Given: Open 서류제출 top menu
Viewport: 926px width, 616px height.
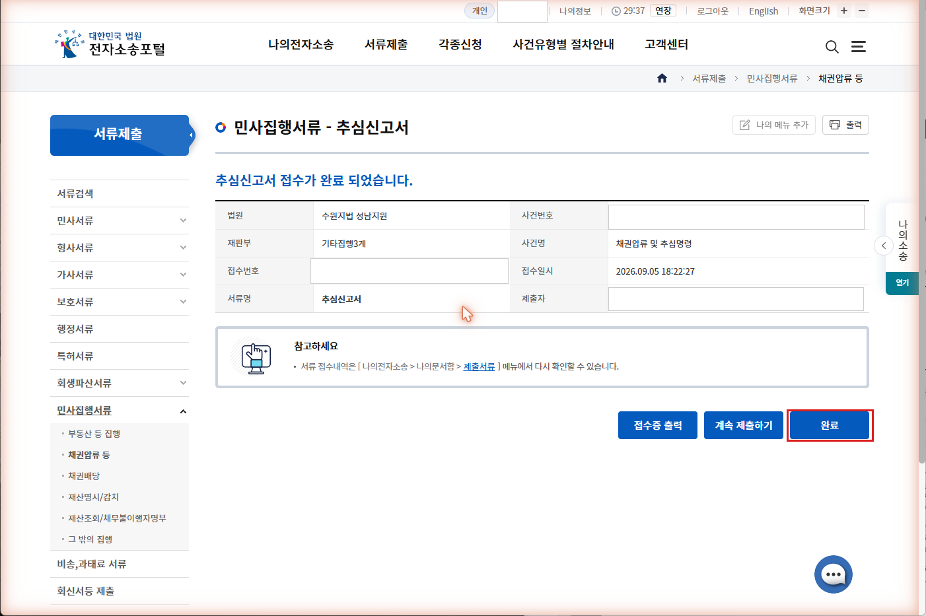Looking at the screenshot, I should tap(386, 44).
